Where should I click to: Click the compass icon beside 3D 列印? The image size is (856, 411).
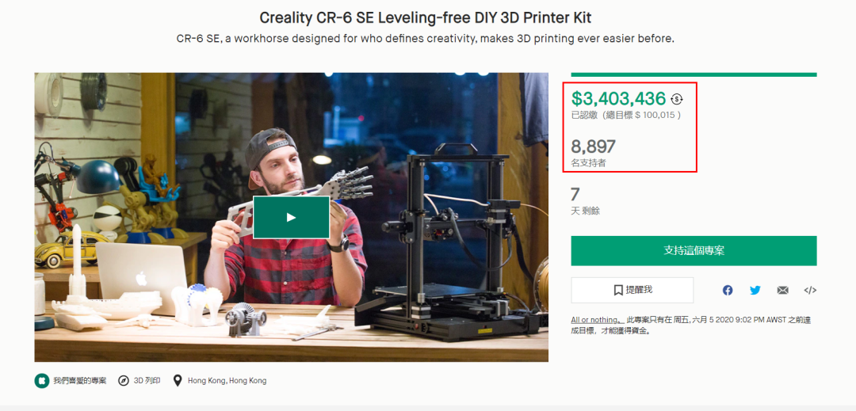124,380
